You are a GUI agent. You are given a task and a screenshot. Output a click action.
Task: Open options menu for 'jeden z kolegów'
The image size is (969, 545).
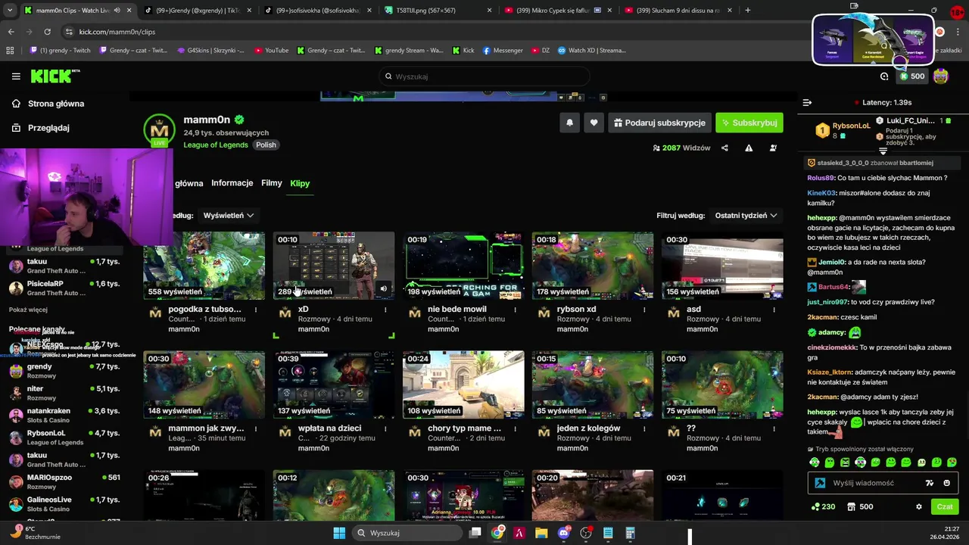tap(644, 428)
